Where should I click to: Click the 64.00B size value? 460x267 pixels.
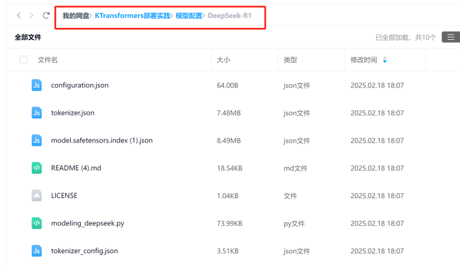[227, 85]
